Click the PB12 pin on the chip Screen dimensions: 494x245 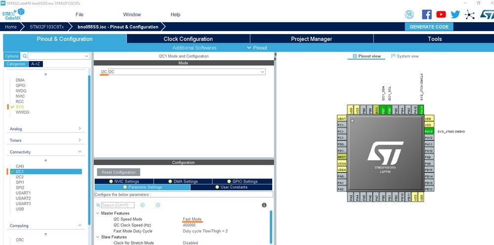click(x=429, y=189)
